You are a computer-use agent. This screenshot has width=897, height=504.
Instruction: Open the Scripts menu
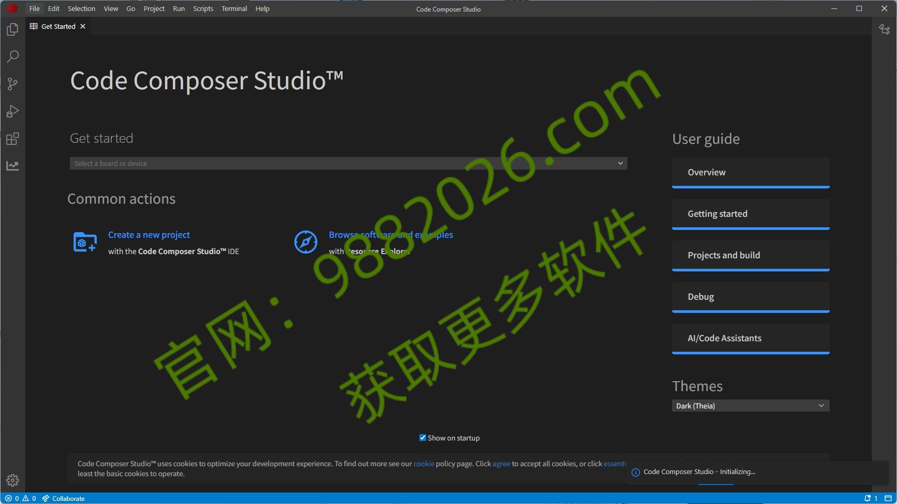coord(203,8)
